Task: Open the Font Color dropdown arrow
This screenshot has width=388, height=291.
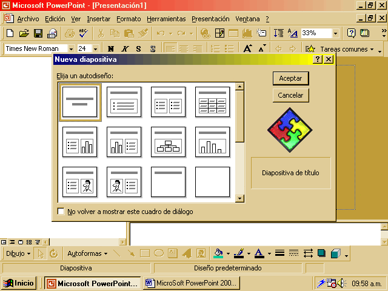Action: click(269, 253)
